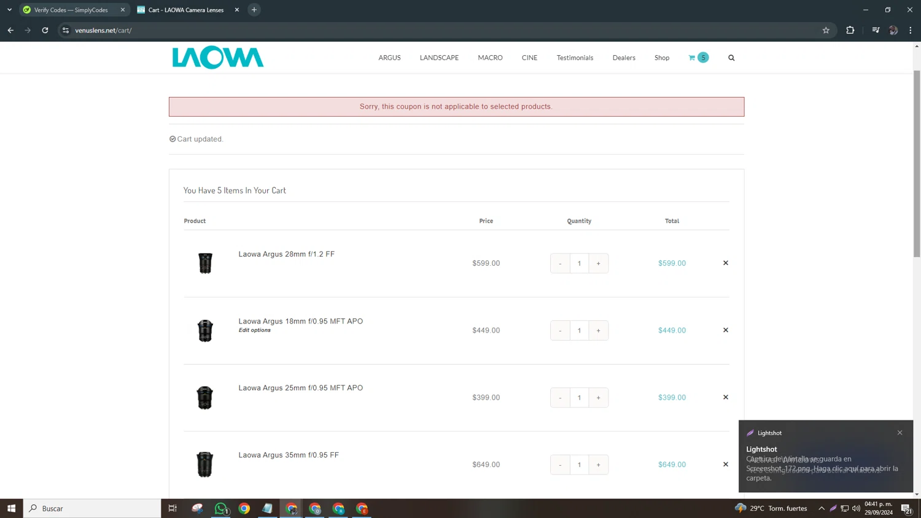Focus quantity field for Argus 25mm MFT APO
Screen dimensions: 921x518
pos(579,398)
